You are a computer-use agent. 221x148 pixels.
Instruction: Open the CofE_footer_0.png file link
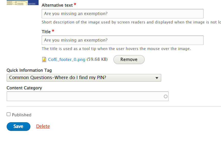67,60
